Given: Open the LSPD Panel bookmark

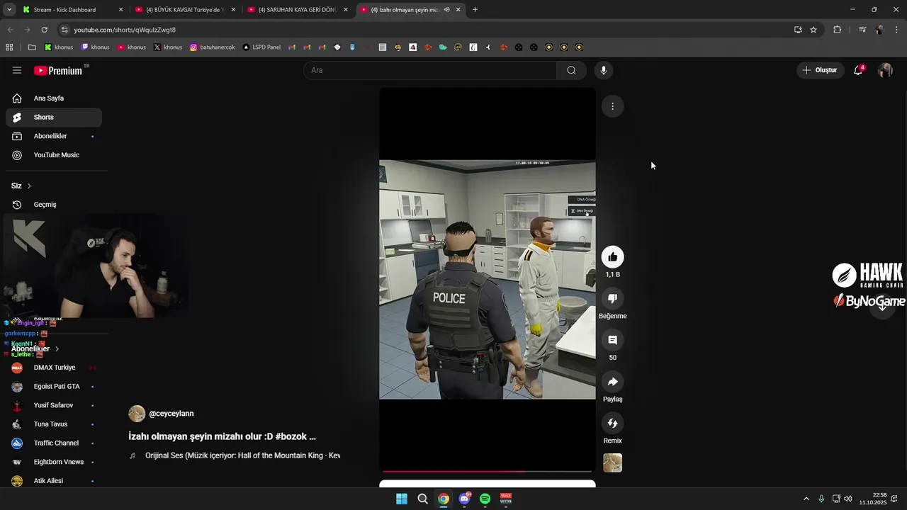Looking at the screenshot, I should tap(261, 47).
